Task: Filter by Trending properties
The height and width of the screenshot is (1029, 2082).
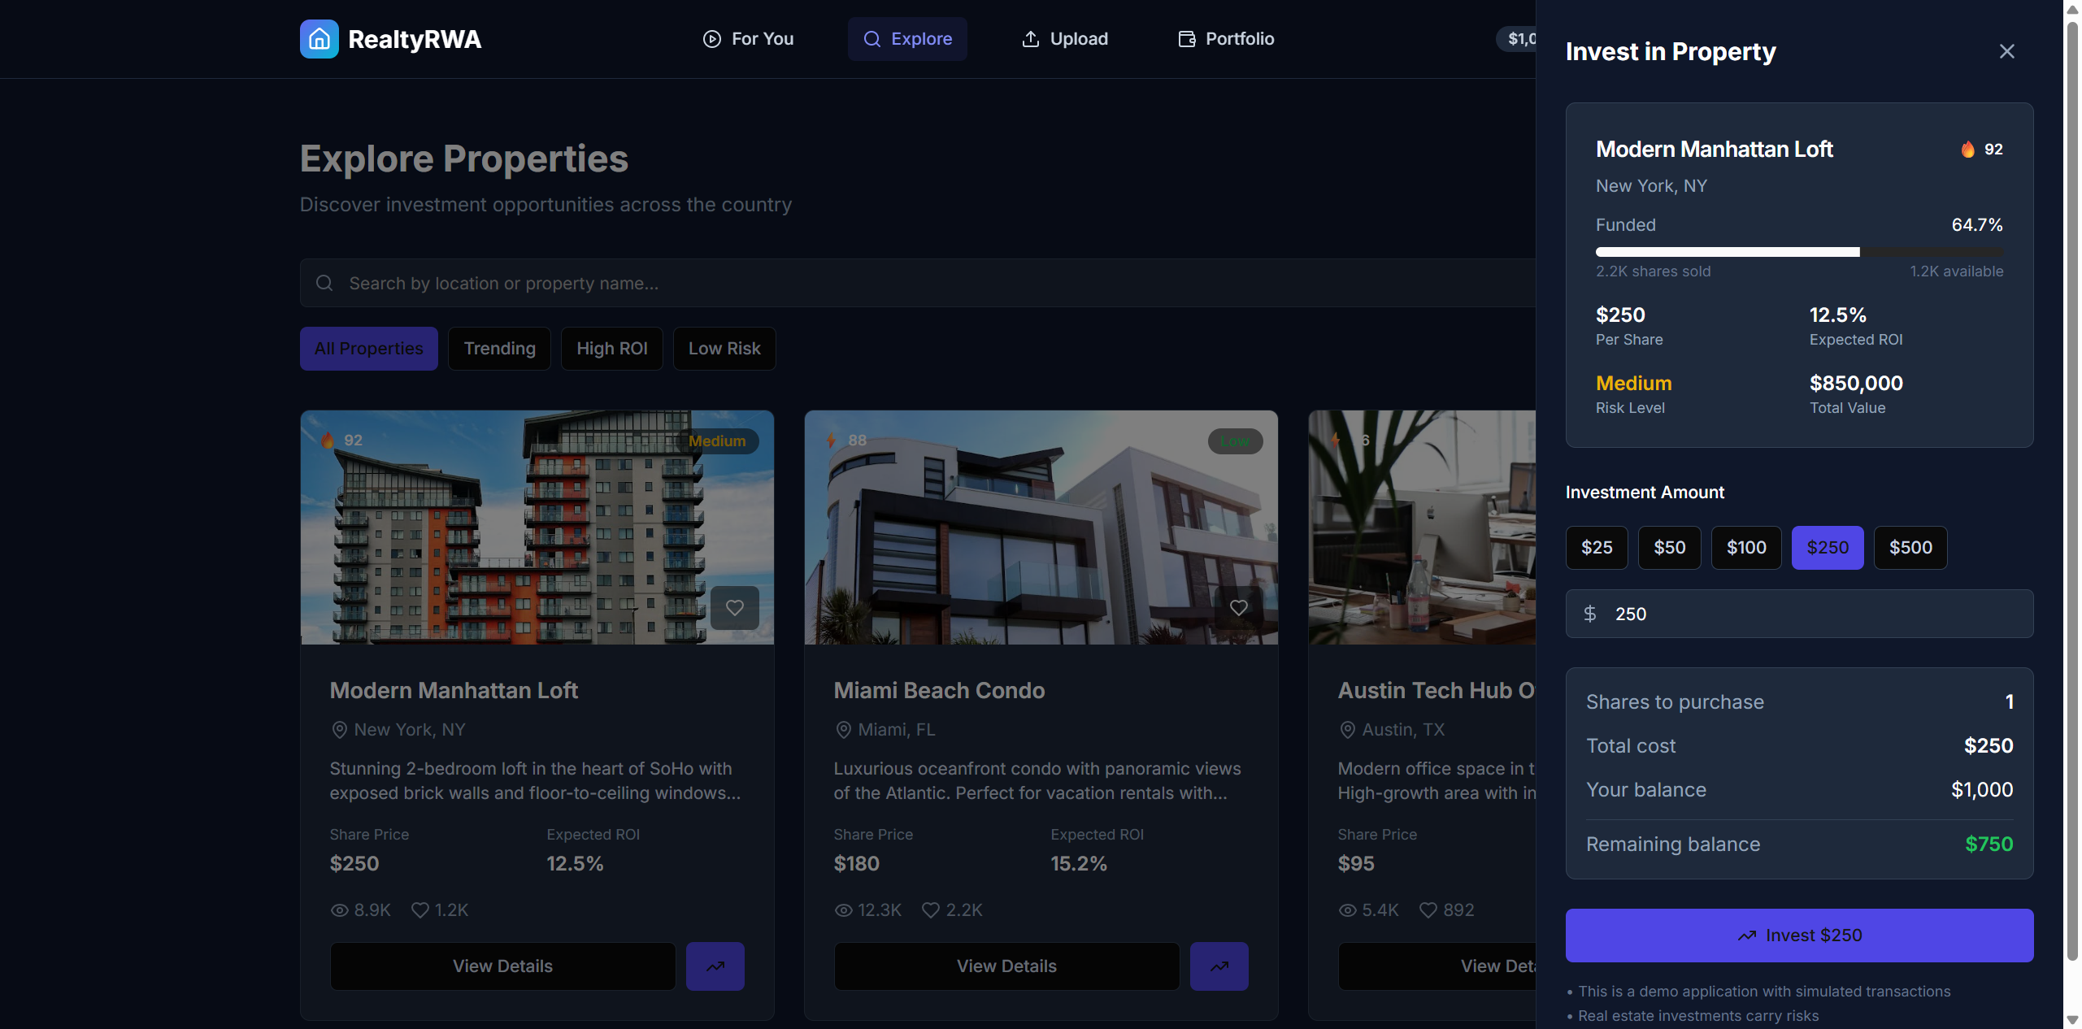Action: 499,348
